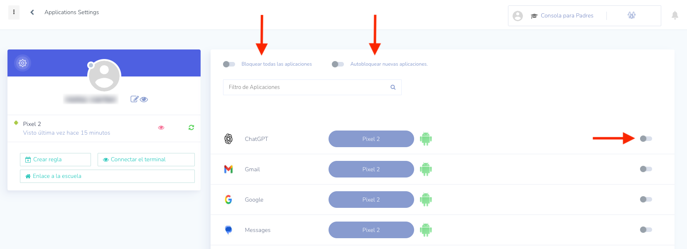Click the search magnifier in the app filter

393,87
